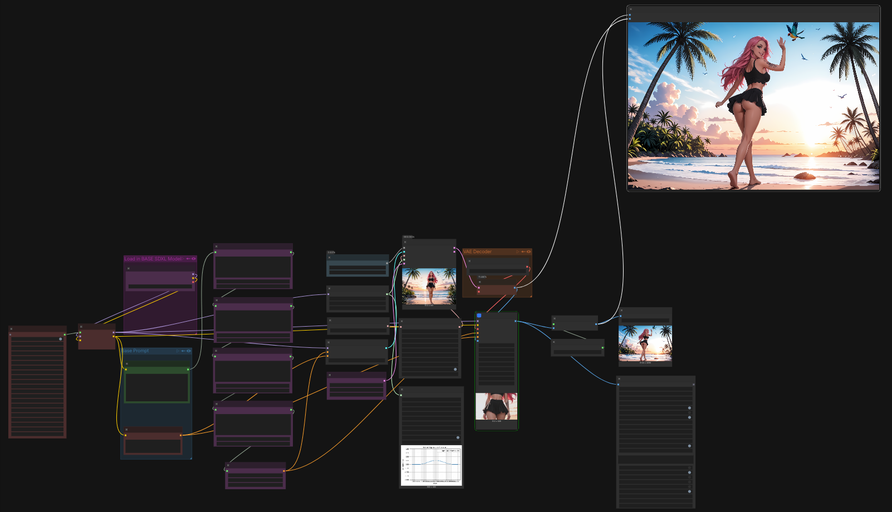
Task: Mute the VAE Decoder group
Action: coord(528,252)
